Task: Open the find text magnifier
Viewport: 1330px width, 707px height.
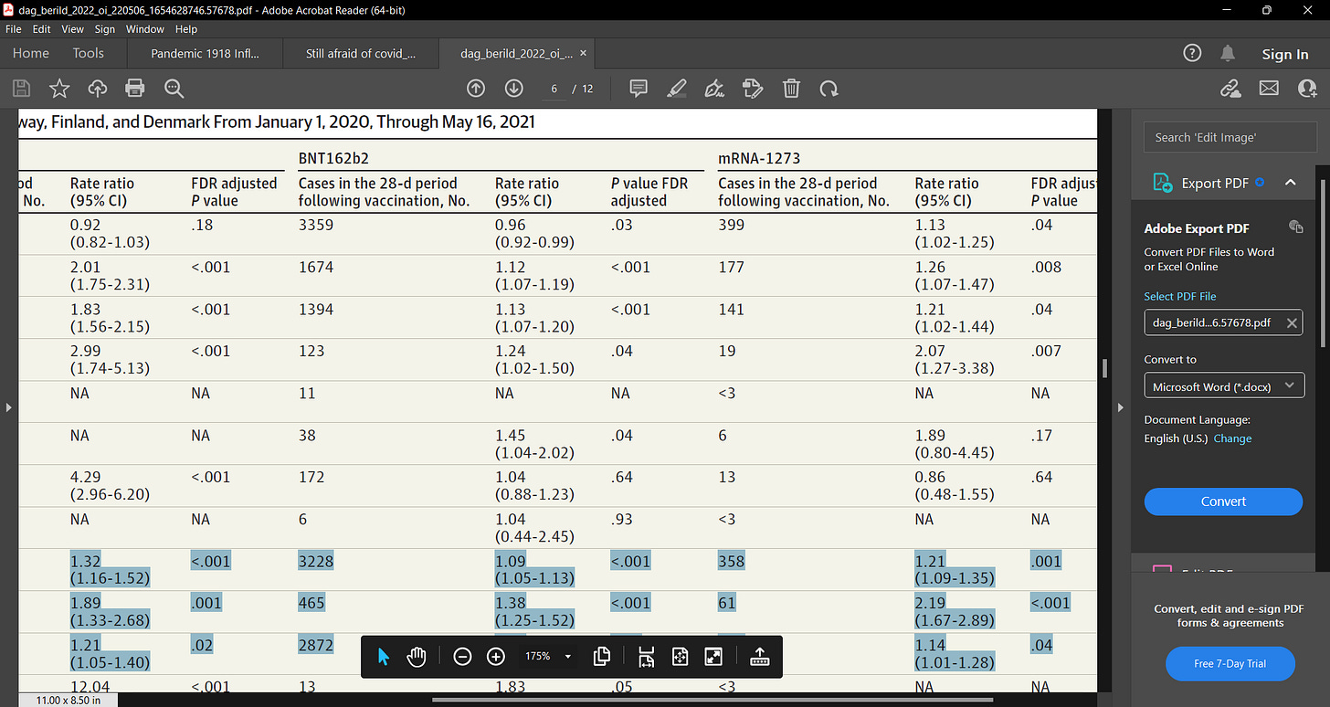Action: (174, 89)
